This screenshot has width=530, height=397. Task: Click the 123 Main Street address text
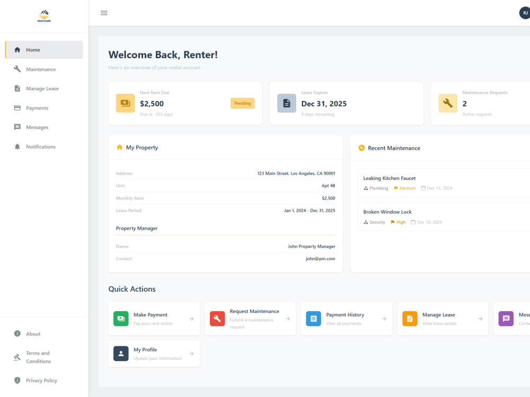point(296,173)
